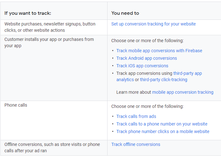The image size is (221, 167).
Task: Click the 'You need to' column header
Action: (125, 13)
